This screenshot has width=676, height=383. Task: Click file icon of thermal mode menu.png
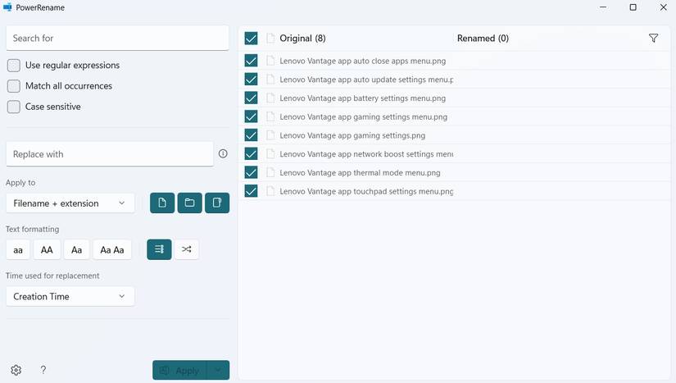point(270,172)
